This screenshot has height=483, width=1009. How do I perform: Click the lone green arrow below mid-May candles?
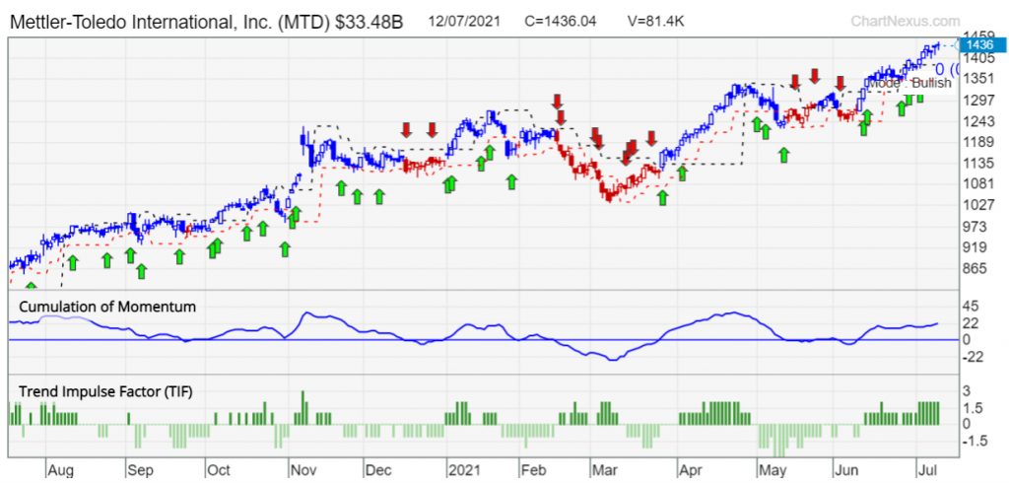coord(783,155)
